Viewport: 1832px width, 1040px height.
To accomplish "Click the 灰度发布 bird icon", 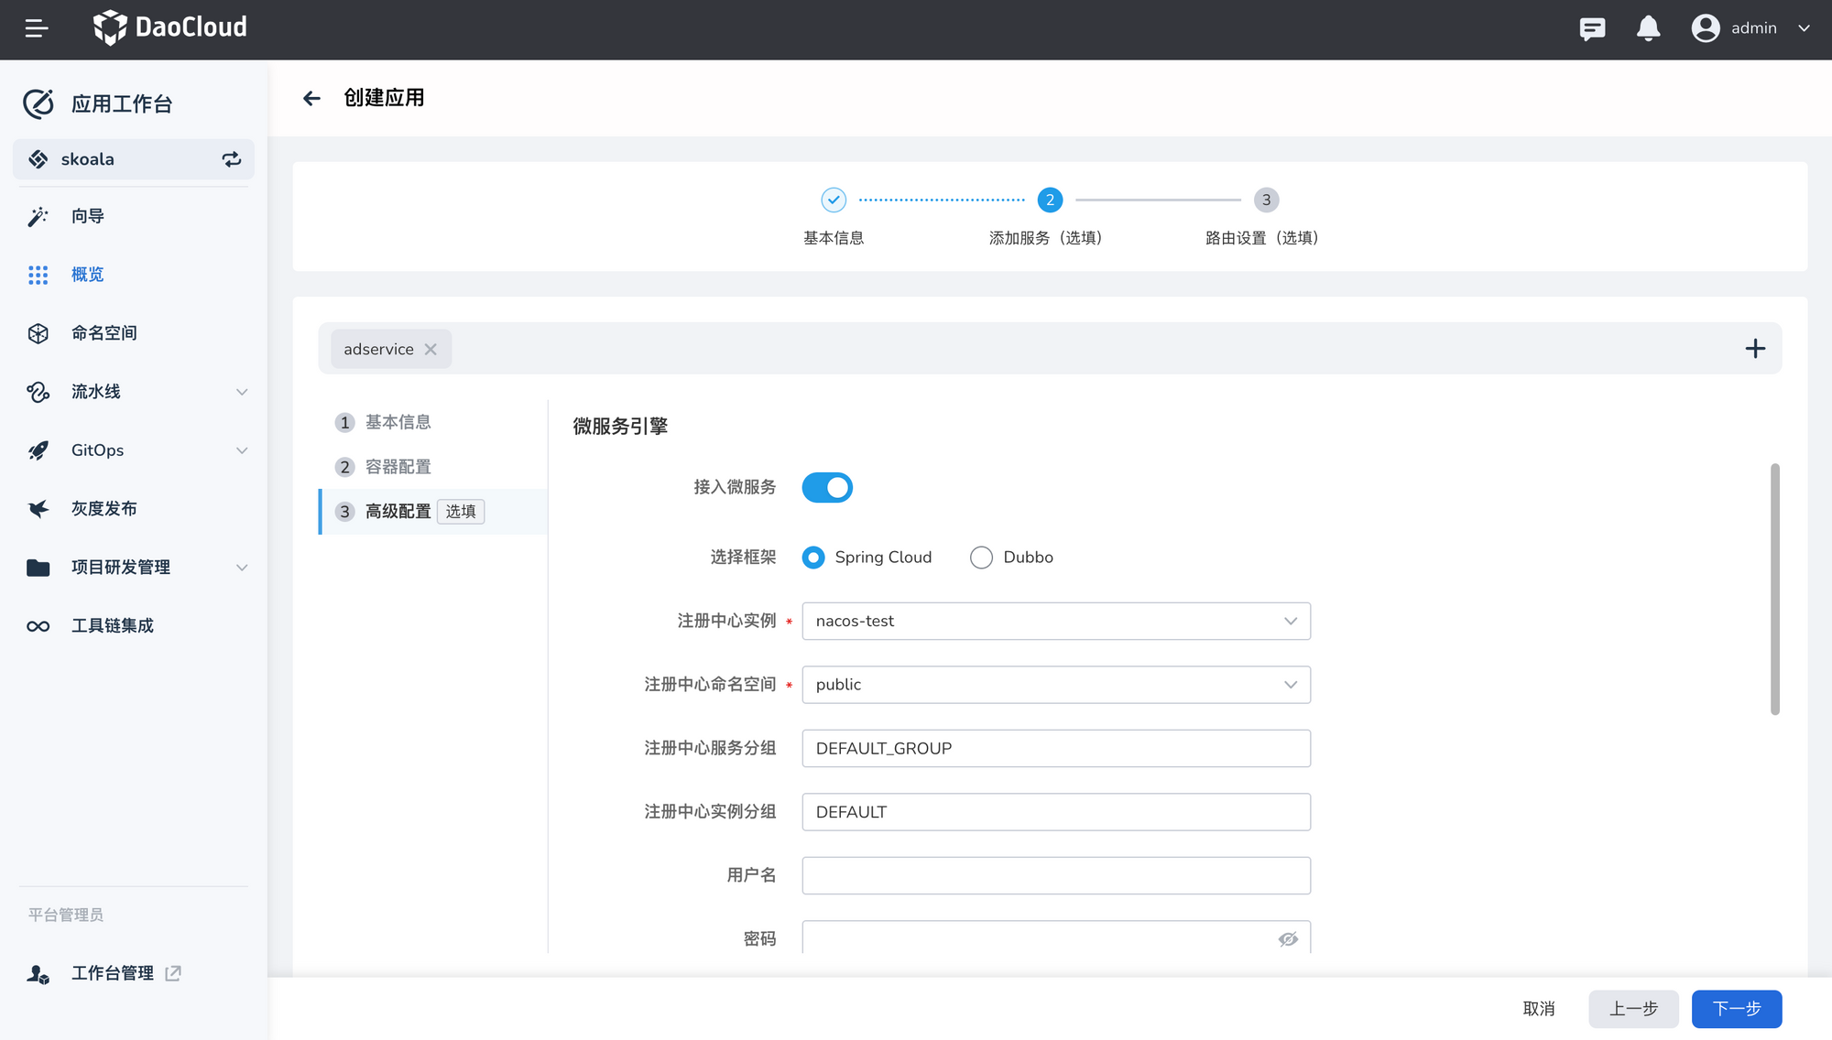I will pos(38,509).
